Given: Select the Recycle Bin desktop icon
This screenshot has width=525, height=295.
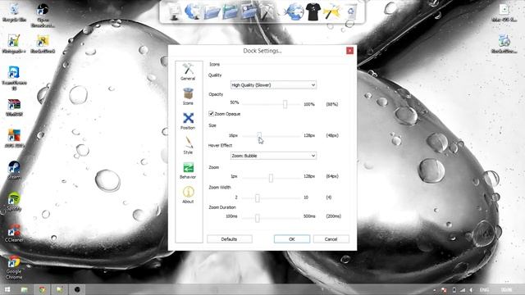Looking at the screenshot, I should click(x=14, y=12).
